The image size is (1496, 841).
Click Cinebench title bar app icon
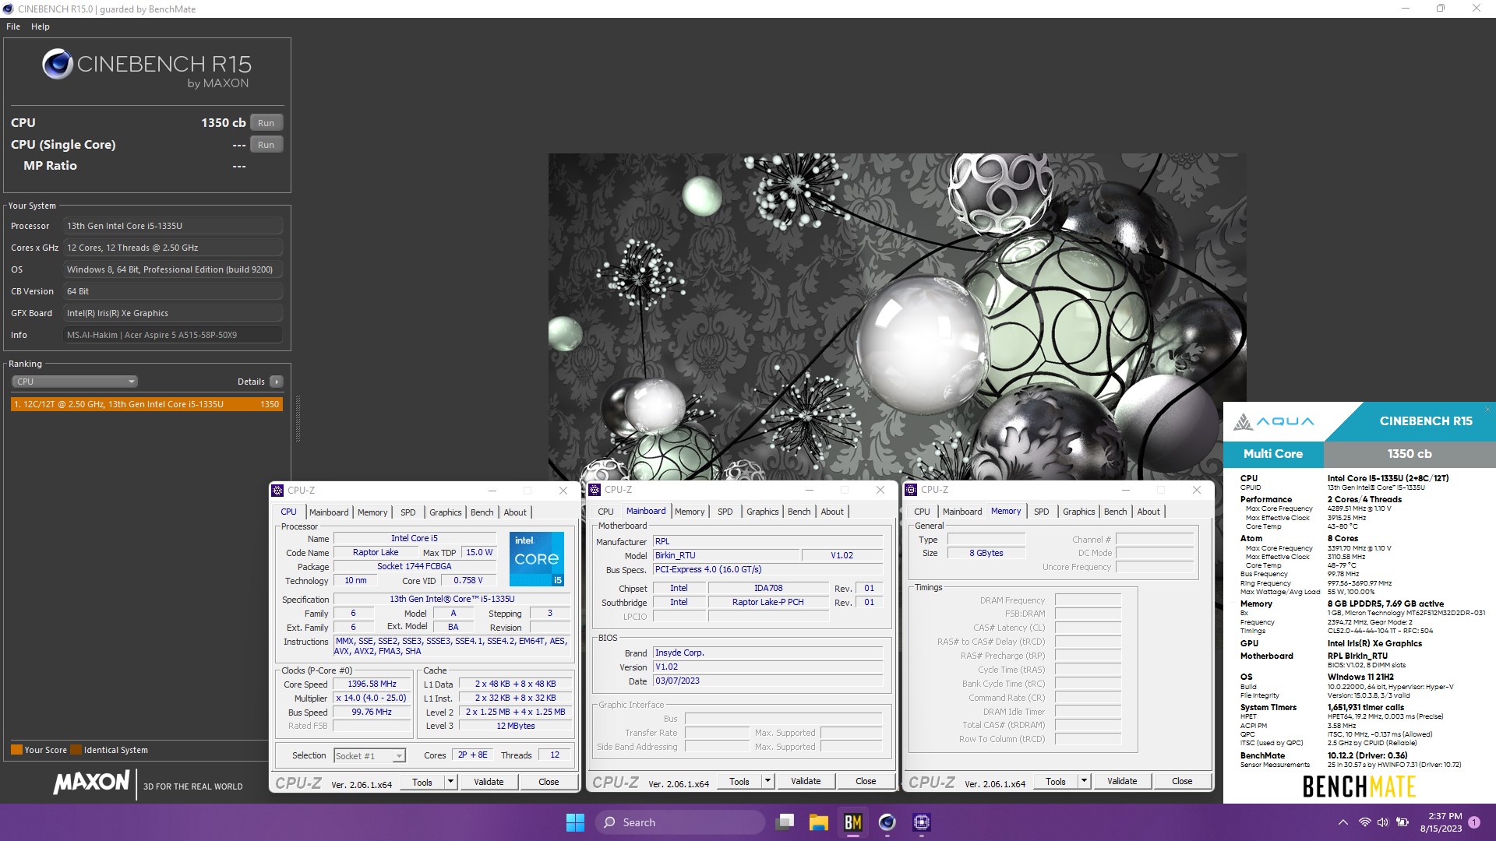click(8, 9)
